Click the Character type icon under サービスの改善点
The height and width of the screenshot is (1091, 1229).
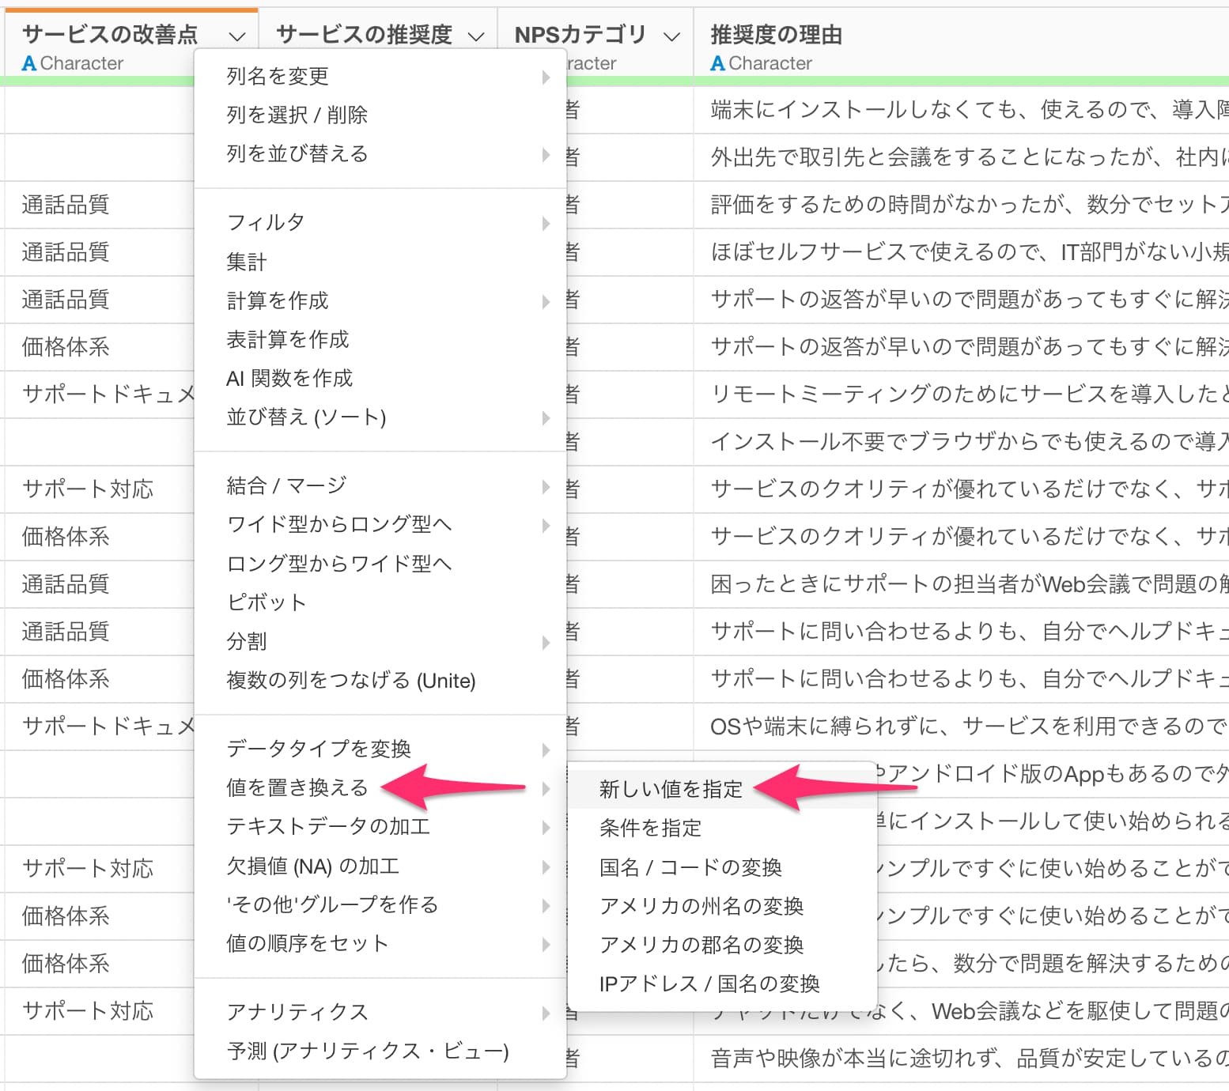[29, 63]
